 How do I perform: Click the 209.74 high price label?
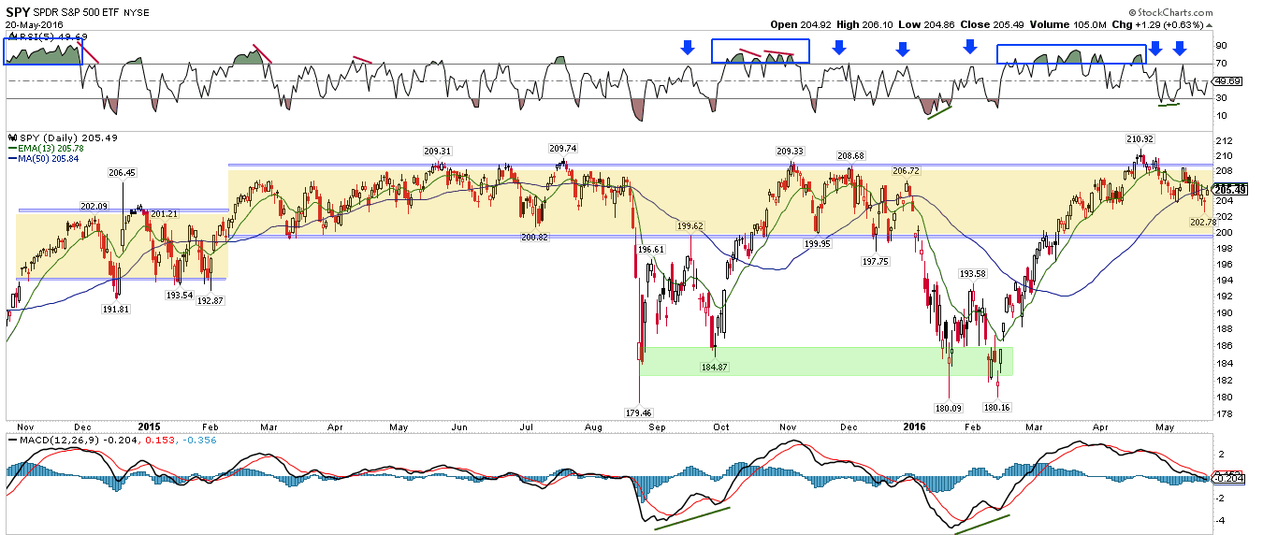pos(563,148)
